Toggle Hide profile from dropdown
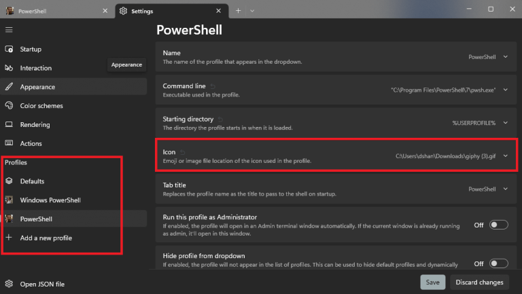This screenshot has height=294, width=522. (498, 263)
